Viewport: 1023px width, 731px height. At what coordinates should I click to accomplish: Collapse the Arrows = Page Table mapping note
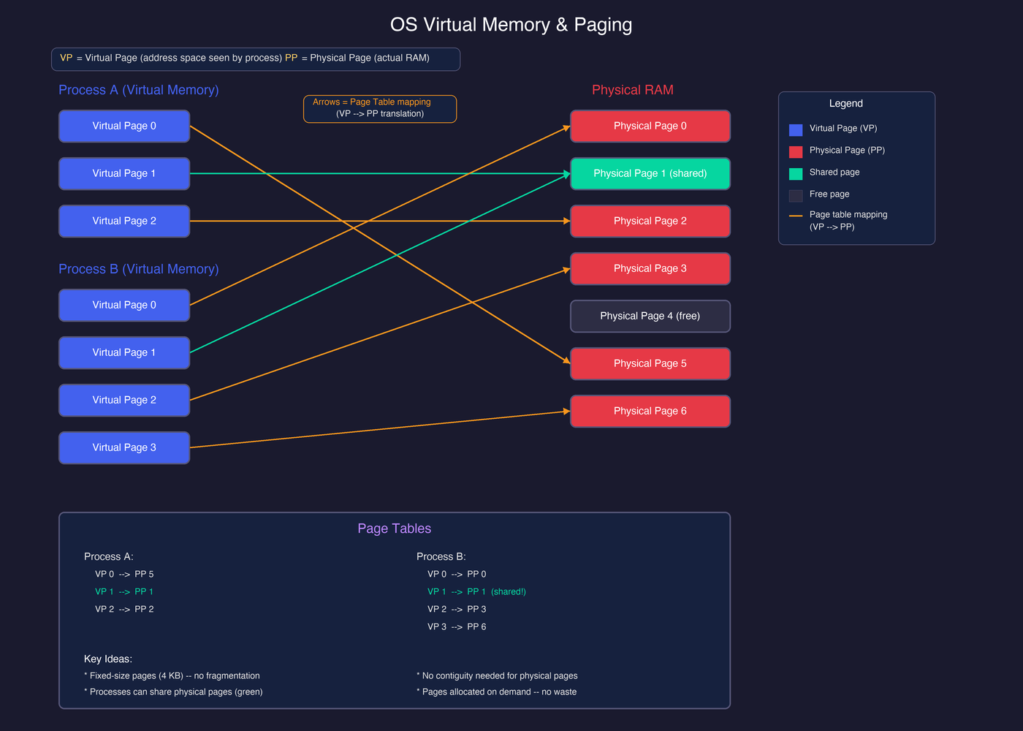379,108
